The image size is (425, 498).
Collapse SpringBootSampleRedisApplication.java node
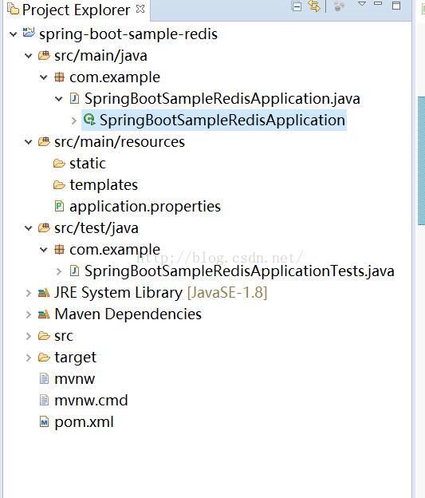(59, 99)
